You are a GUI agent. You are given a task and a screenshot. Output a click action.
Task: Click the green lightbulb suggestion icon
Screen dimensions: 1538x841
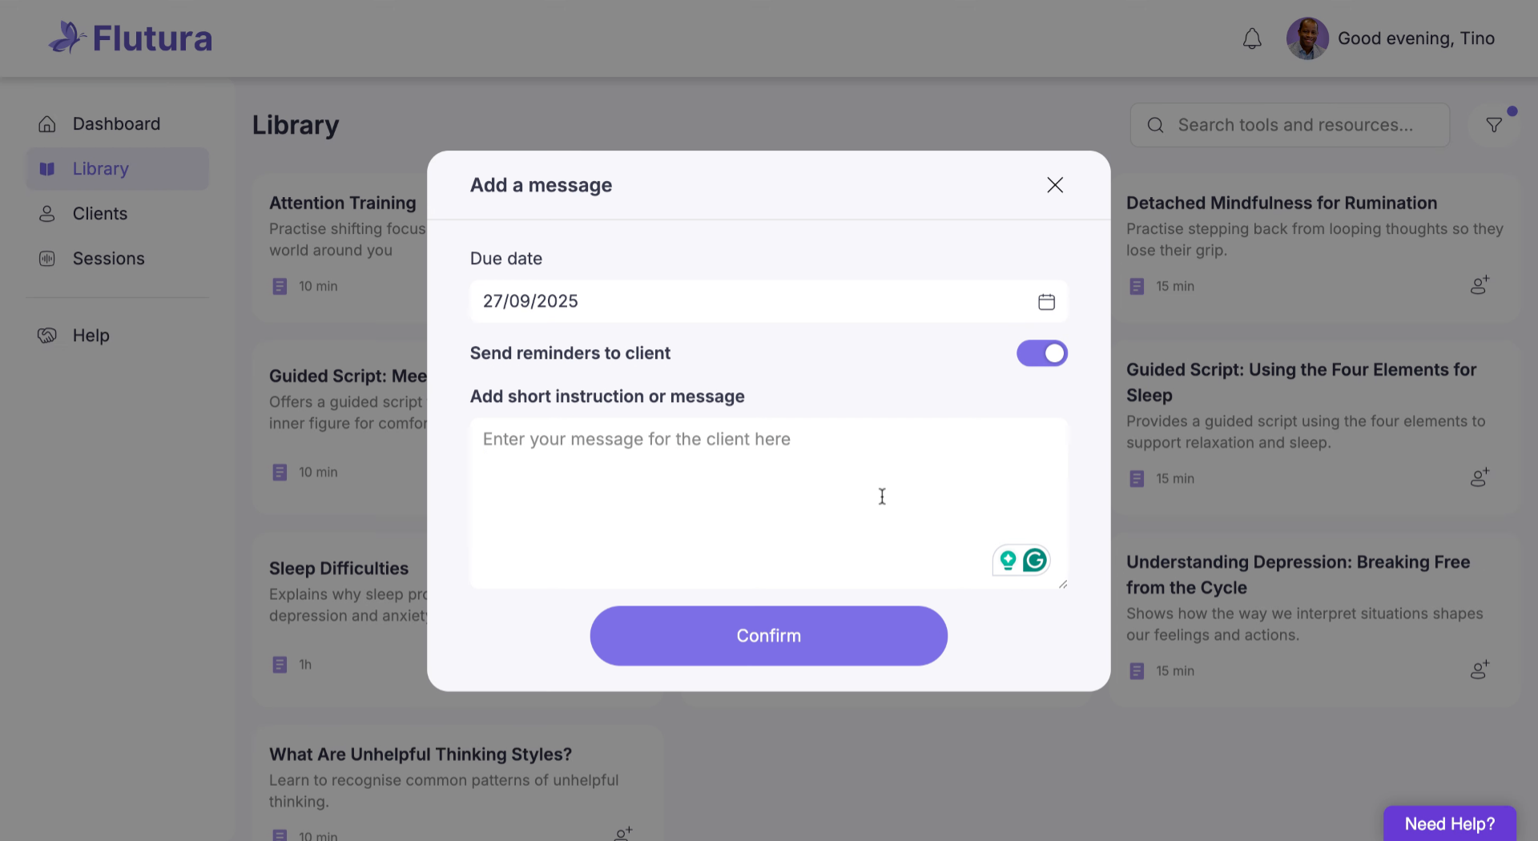[1008, 561]
